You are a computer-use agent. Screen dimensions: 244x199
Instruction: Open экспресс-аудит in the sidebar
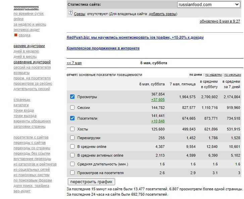tap(27, 30)
